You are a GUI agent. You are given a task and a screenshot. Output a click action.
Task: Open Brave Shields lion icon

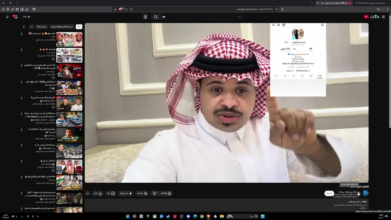[x=121, y=9]
